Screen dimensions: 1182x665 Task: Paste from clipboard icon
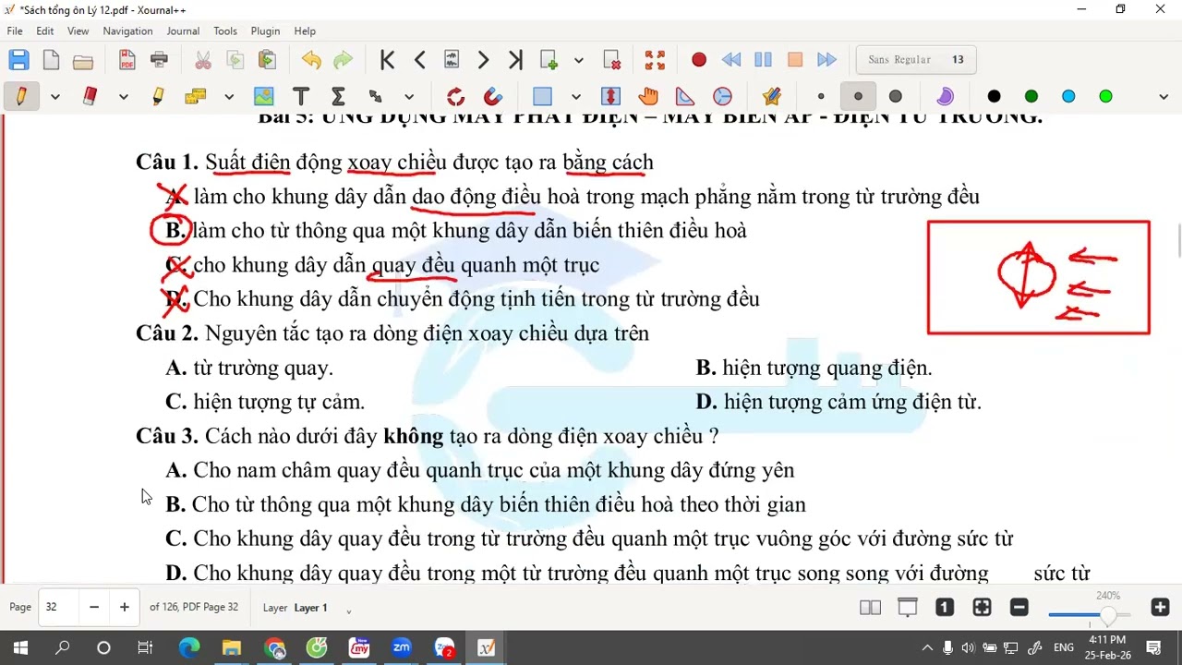tap(267, 60)
